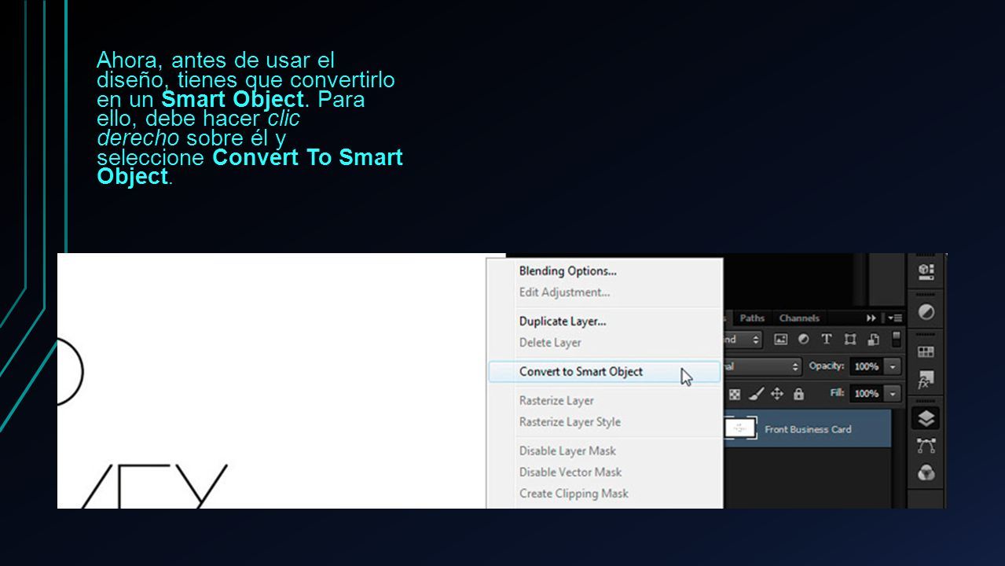
Task: Open the Opacity slider dropdown arrow
Action: (893, 366)
